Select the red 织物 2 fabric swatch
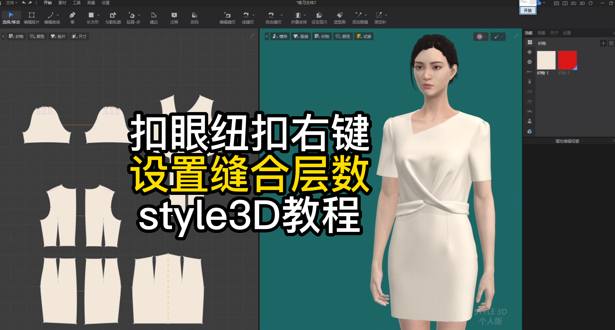This screenshot has width=615, height=330. click(567, 60)
